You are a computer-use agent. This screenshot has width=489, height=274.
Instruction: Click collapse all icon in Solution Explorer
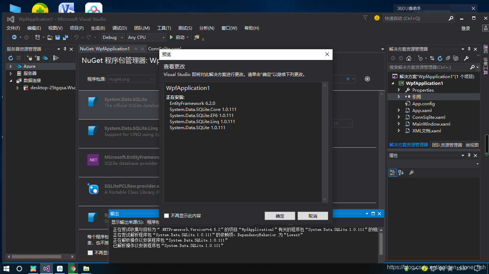pos(447,58)
